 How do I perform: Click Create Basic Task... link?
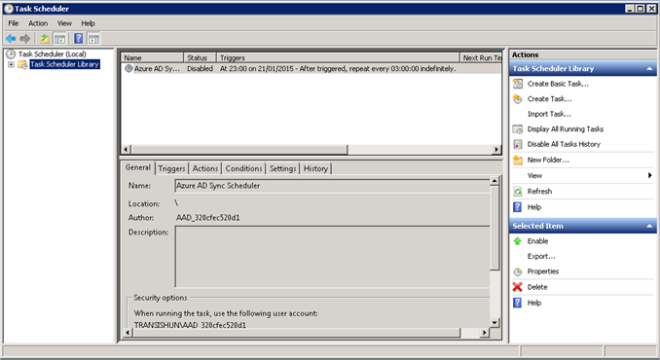pyautogui.click(x=558, y=84)
